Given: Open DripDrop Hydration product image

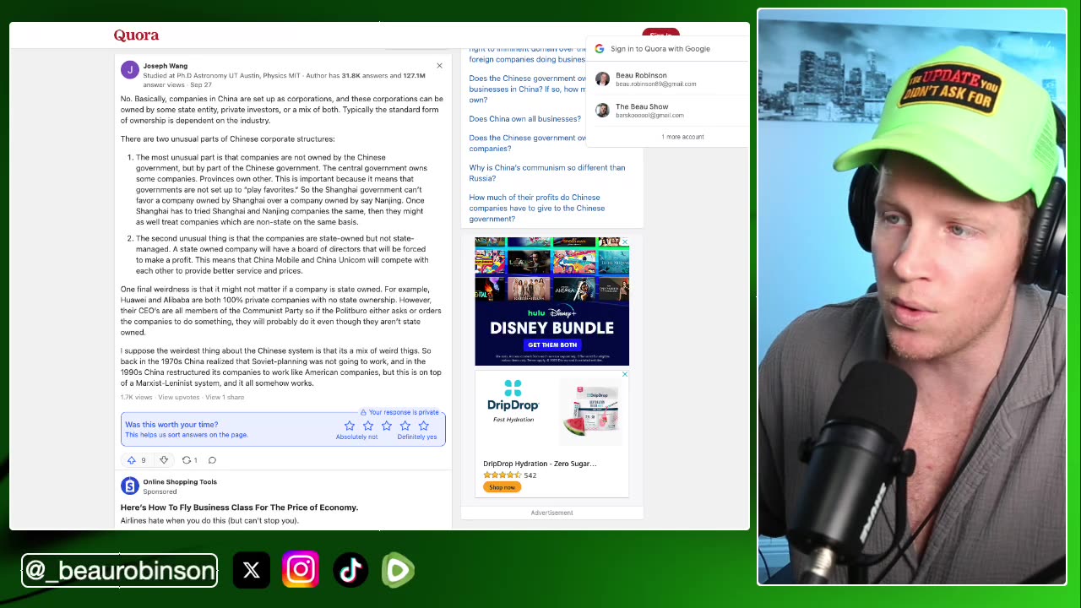Looking at the screenshot, I should [591, 411].
